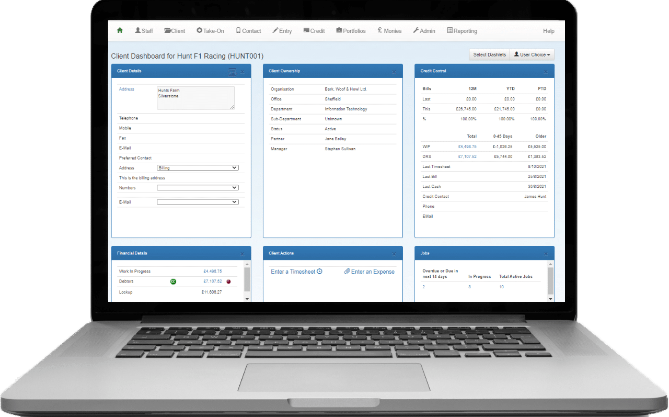Click the Enter an Expense link

pos(369,272)
